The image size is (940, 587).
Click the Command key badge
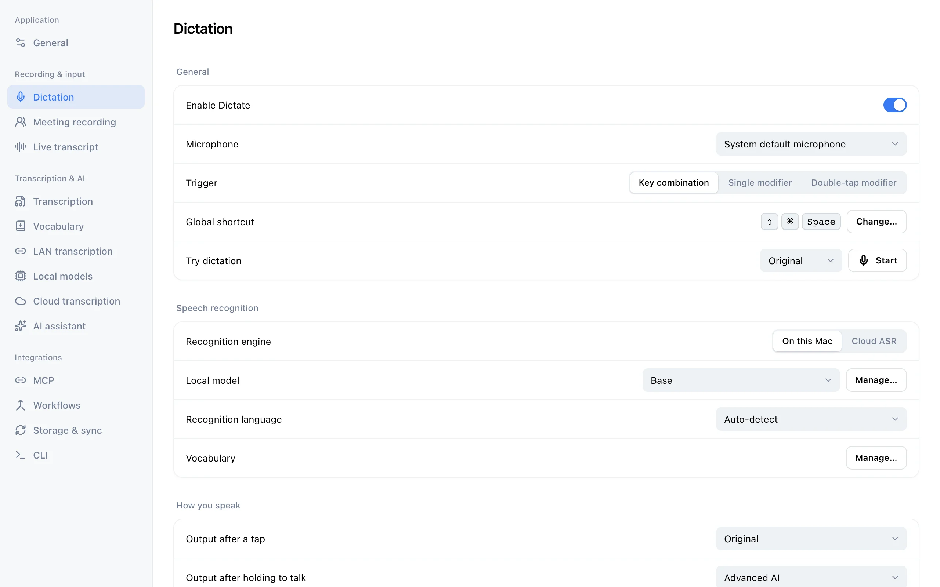click(x=790, y=222)
